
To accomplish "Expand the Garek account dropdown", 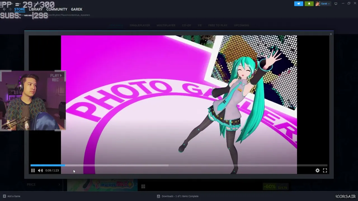I will pos(325,4).
